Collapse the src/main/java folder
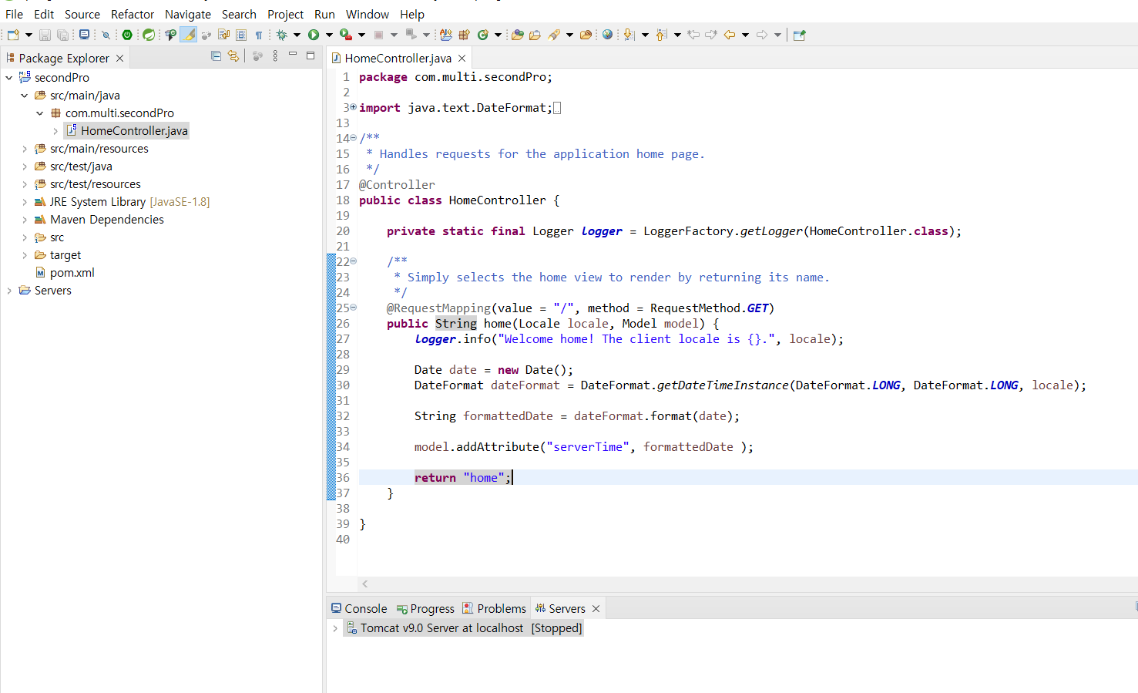Image resolution: width=1138 pixels, height=693 pixels. [25, 95]
